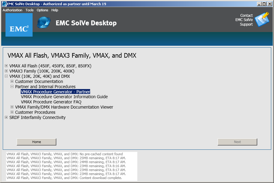Viewport: 274px width, 183px height.
Task: Click log line 'No pre-cached content found'
Action: pyautogui.click(x=65, y=154)
